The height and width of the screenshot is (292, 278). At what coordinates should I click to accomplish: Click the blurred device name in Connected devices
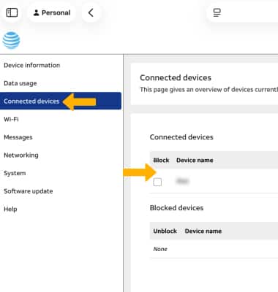coord(182,181)
